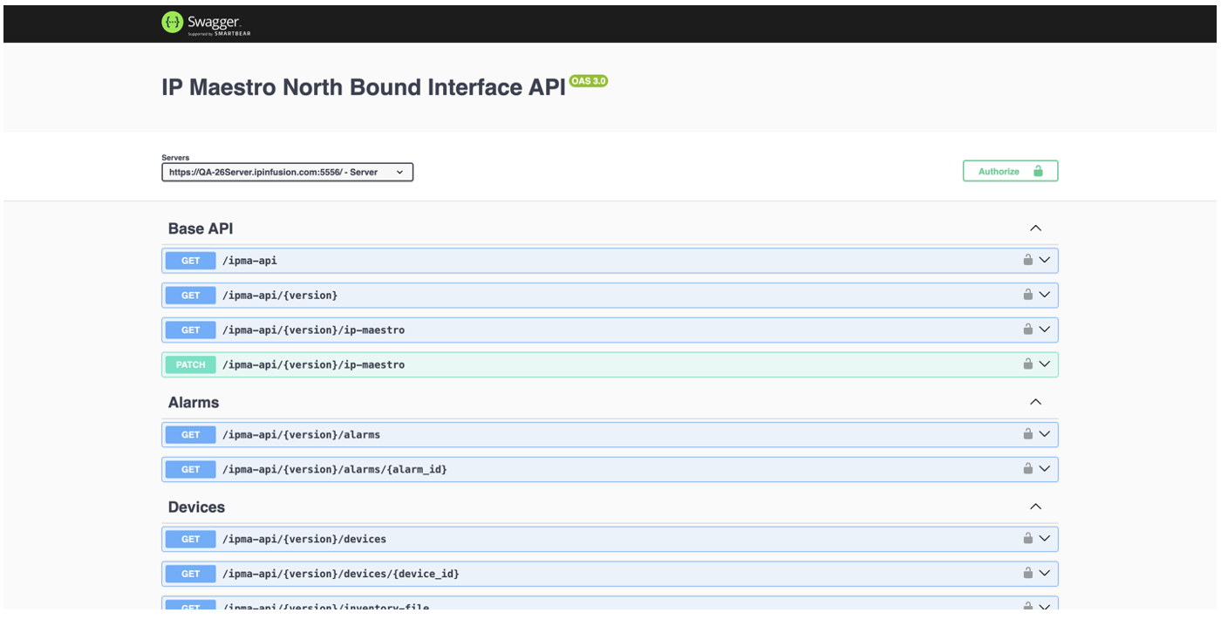Click the PATCH method badge
This screenshot has height=633, width=1228.
pos(191,364)
